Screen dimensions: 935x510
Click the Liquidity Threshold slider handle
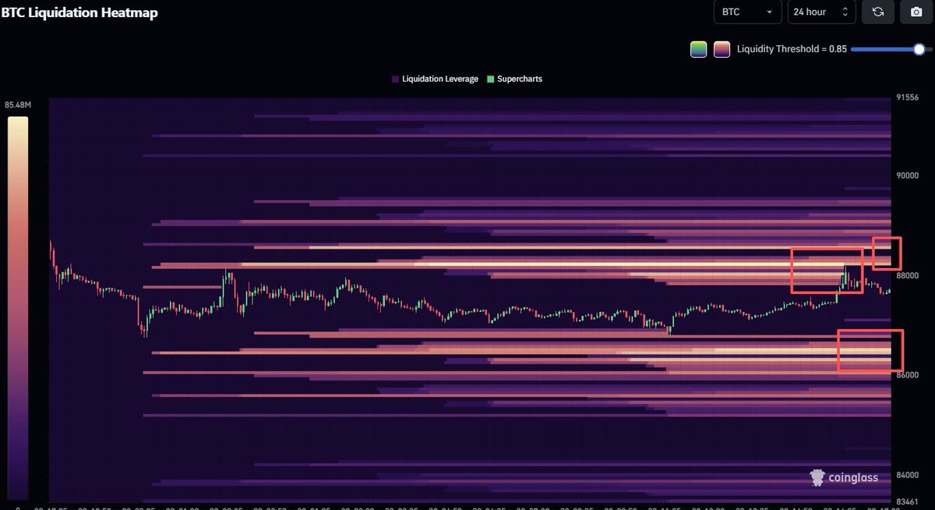tap(919, 49)
